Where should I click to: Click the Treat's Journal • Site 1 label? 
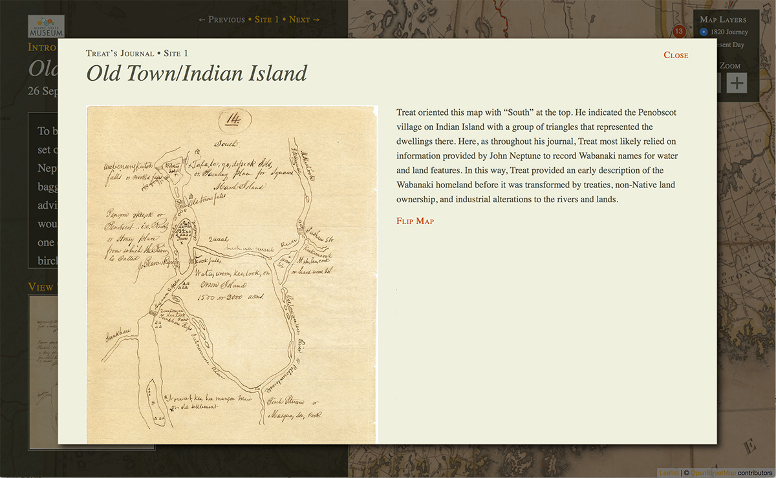[137, 53]
